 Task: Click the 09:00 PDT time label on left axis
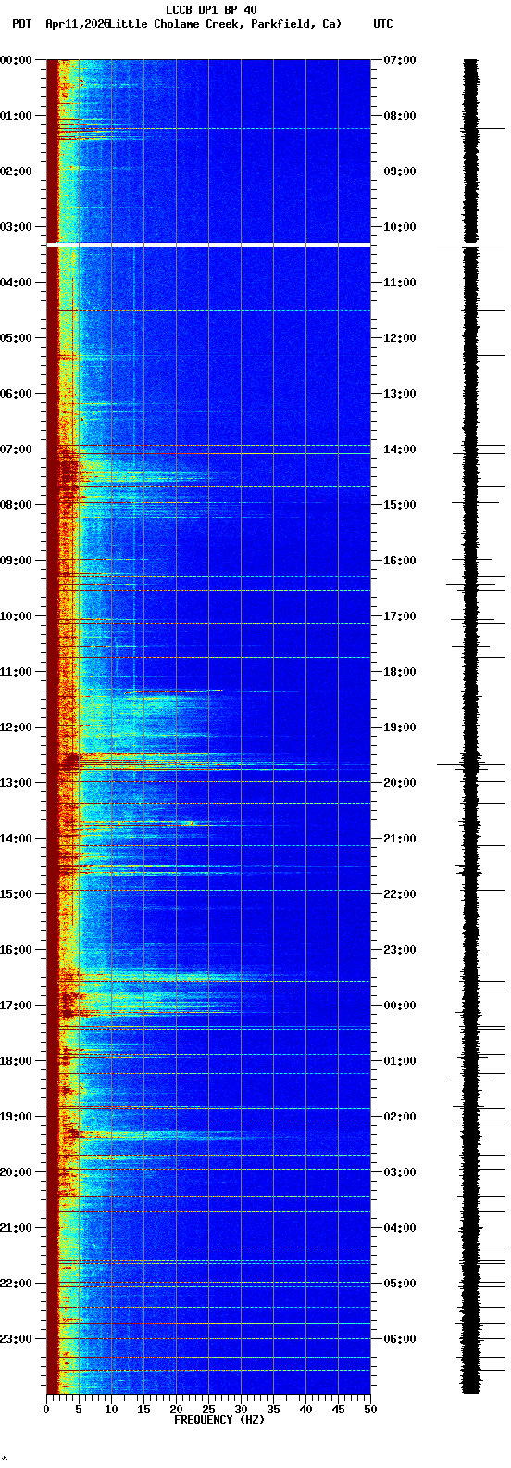tap(16, 561)
